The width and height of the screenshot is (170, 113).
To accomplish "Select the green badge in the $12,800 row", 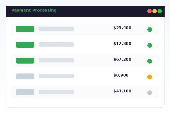I will click(x=25, y=45).
